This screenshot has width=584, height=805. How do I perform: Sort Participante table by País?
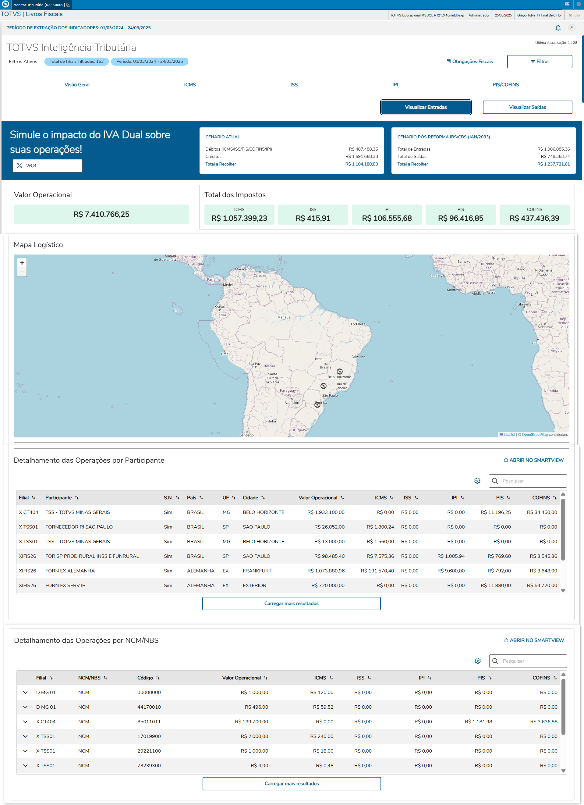tap(201, 498)
